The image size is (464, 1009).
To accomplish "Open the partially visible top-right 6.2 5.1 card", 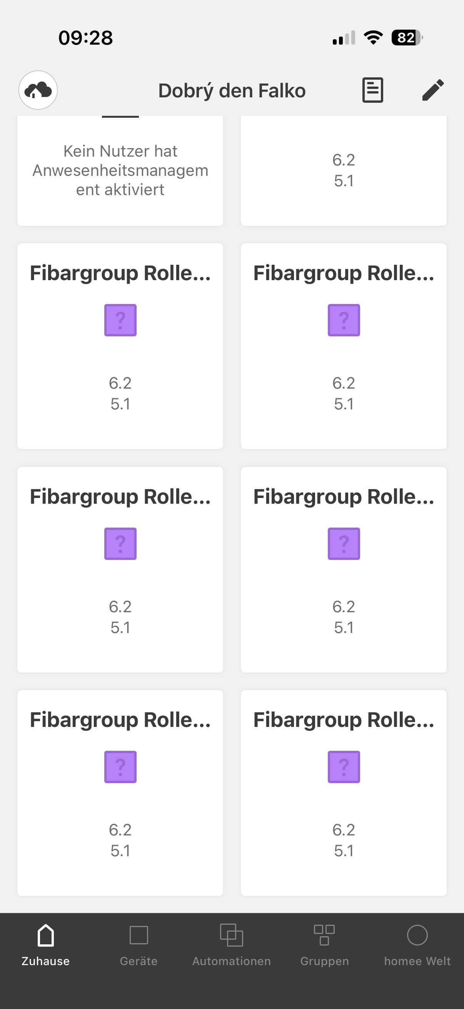I will click(x=344, y=170).
